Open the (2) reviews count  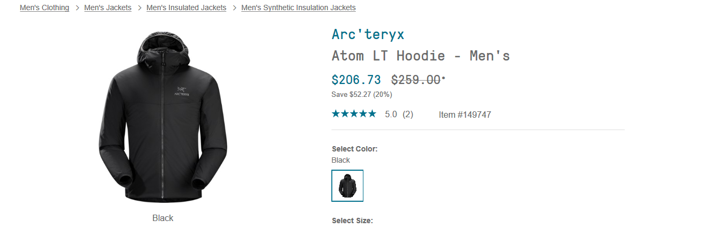click(x=408, y=115)
